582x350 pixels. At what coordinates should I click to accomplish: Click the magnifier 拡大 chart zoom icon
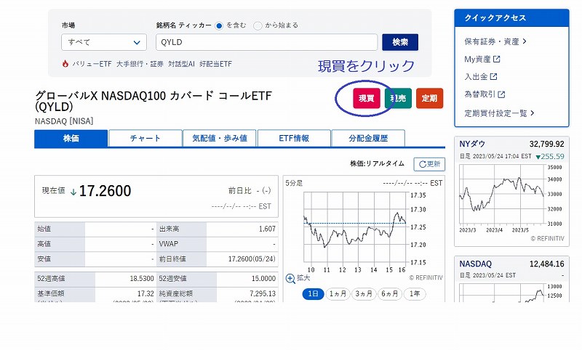(x=290, y=279)
